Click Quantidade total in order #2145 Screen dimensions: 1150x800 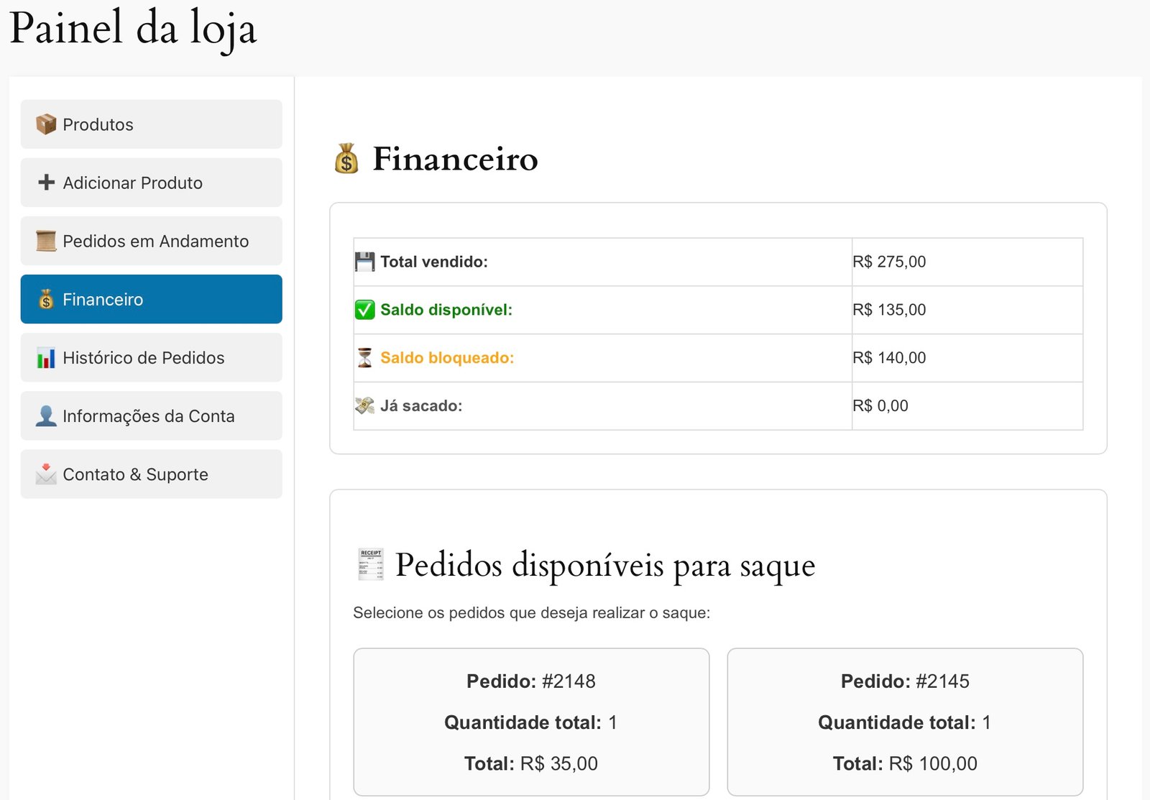(x=905, y=722)
